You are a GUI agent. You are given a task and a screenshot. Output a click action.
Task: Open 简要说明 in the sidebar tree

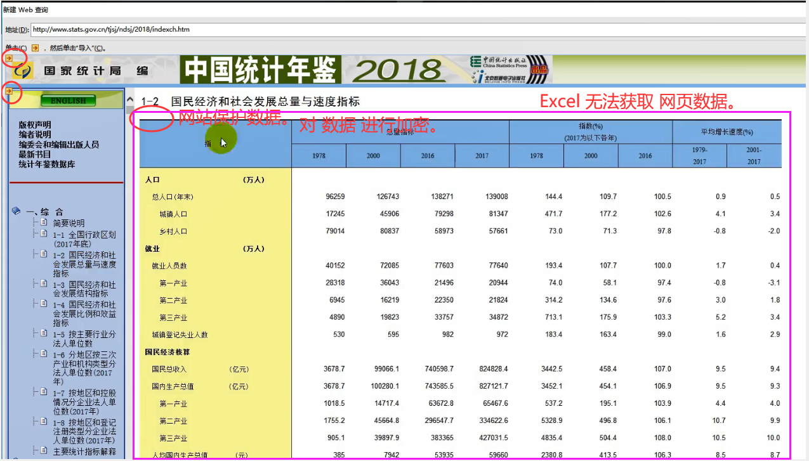[69, 223]
